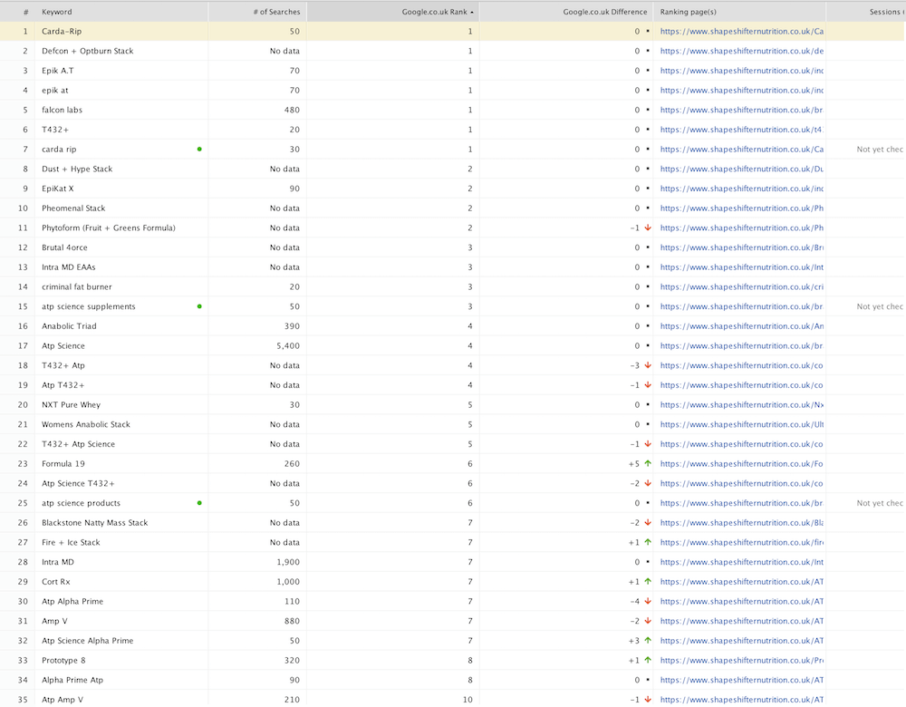Click red down arrow in T432+ Atp row
Image resolution: width=906 pixels, height=707 pixels.
pyautogui.click(x=648, y=365)
